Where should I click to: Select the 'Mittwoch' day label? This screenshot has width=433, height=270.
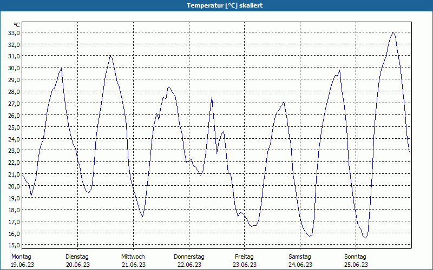(x=133, y=256)
